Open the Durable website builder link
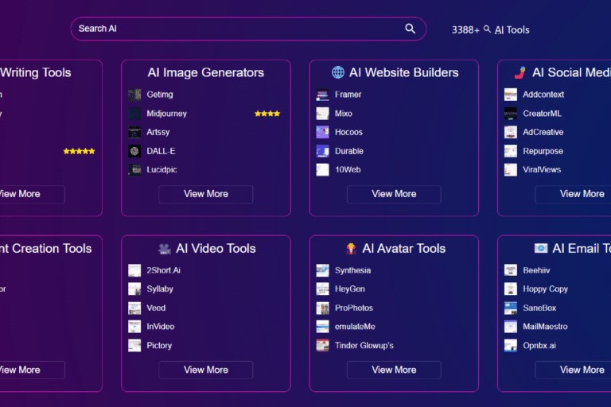The width and height of the screenshot is (611, 407). pos(348,151)
